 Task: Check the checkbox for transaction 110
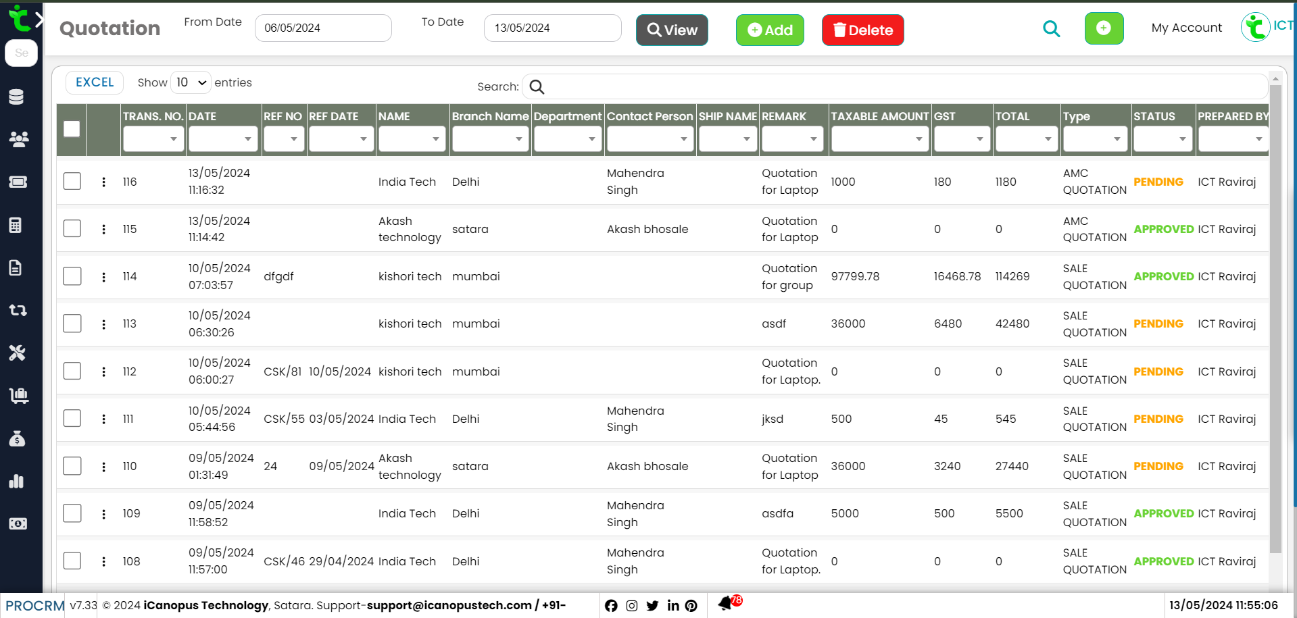pyautogui.click(x=72, y=465)
